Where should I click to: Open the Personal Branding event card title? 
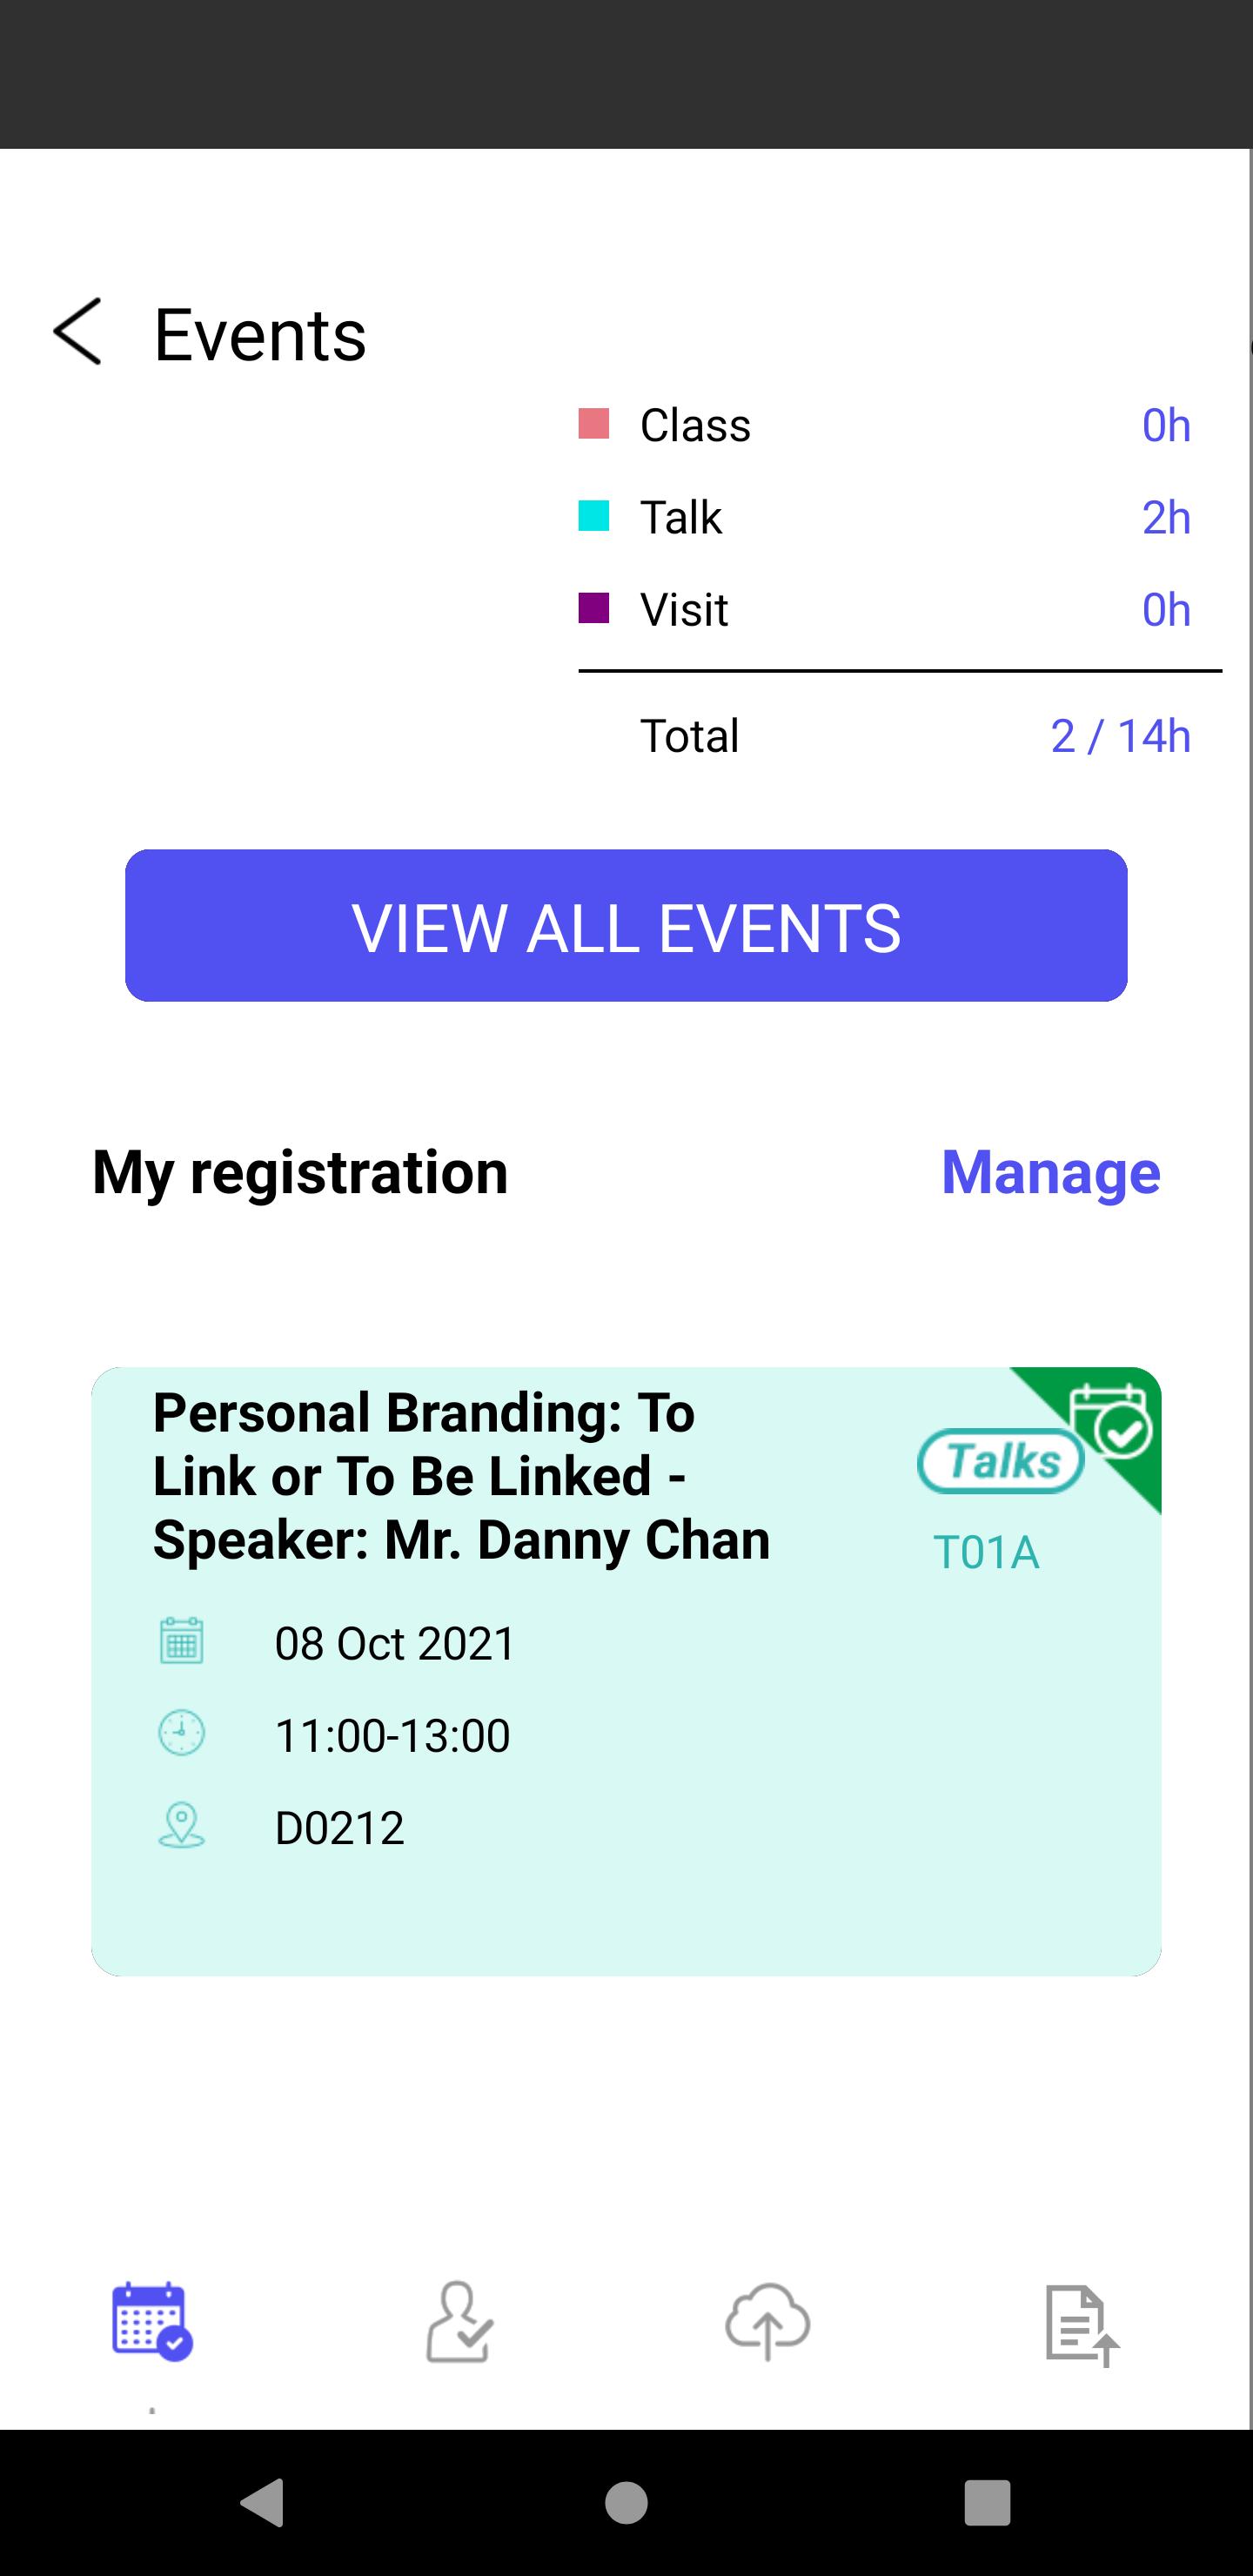[x=461, y=1476]
